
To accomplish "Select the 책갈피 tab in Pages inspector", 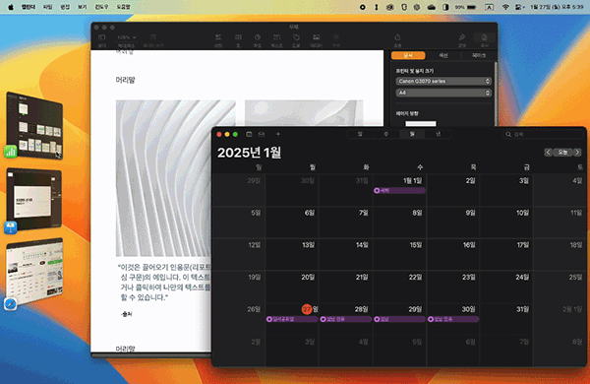I will coord(478,55).
